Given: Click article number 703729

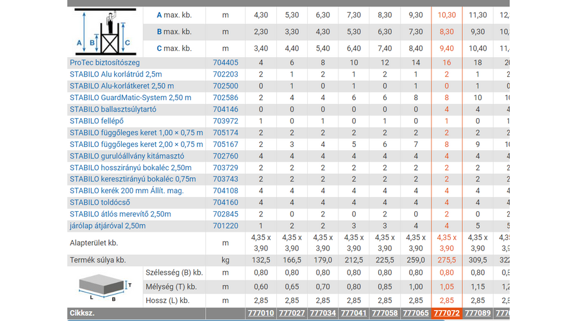Looking at the screenshot, I should pos(226,168).
